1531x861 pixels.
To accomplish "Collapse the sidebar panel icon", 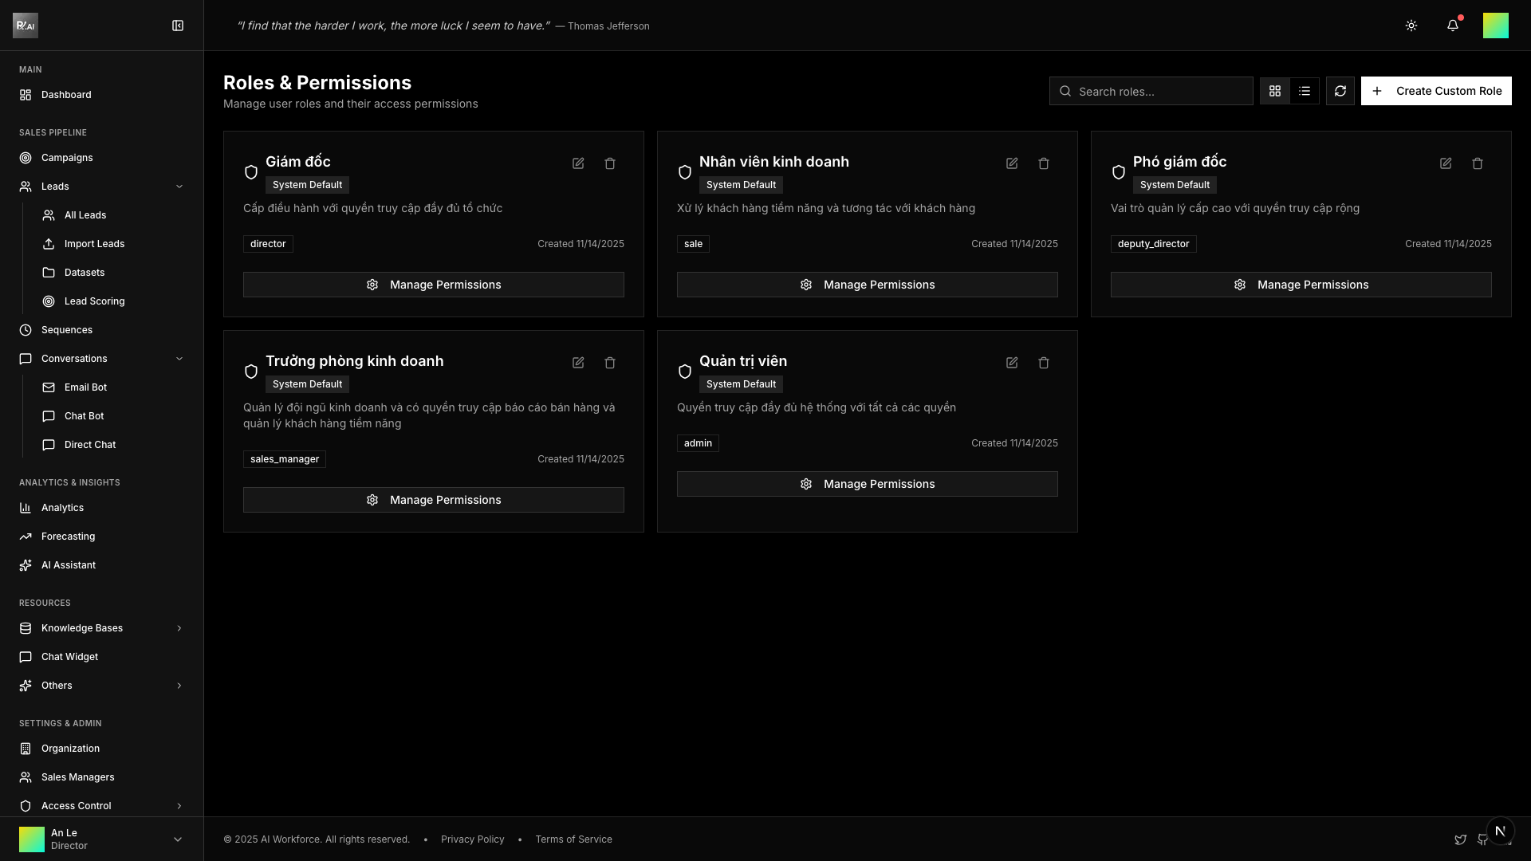I will [178, 26].
